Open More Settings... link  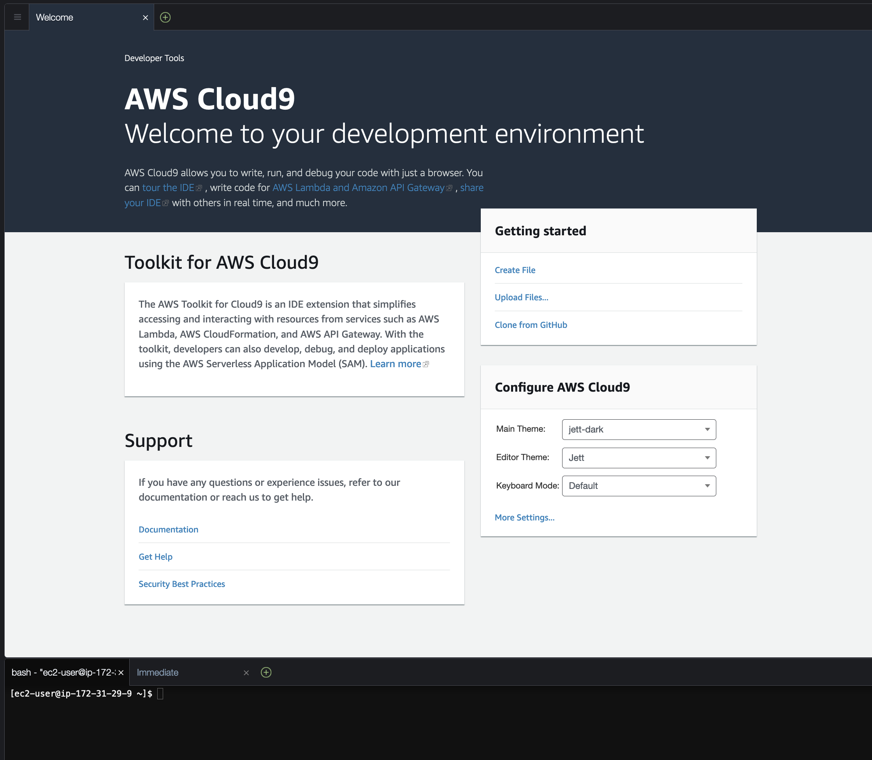coord(525,517)
